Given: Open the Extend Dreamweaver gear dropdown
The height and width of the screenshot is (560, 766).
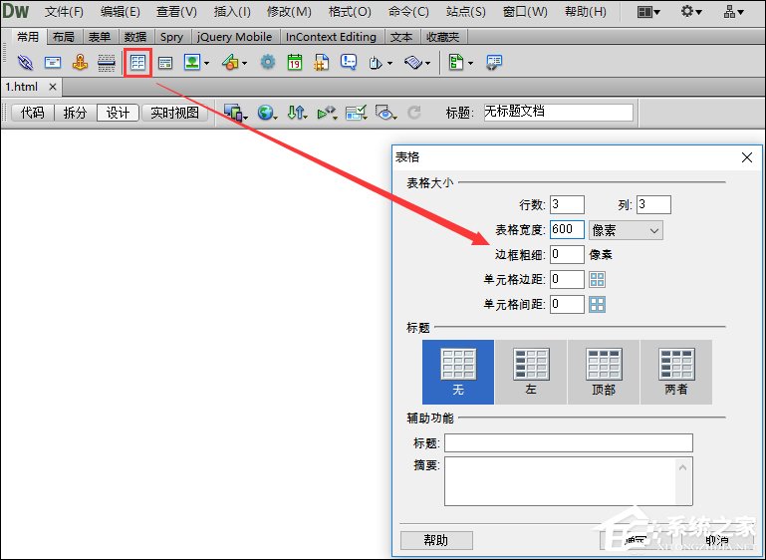Looking at the screenshot, I should (x=691, y=11).
